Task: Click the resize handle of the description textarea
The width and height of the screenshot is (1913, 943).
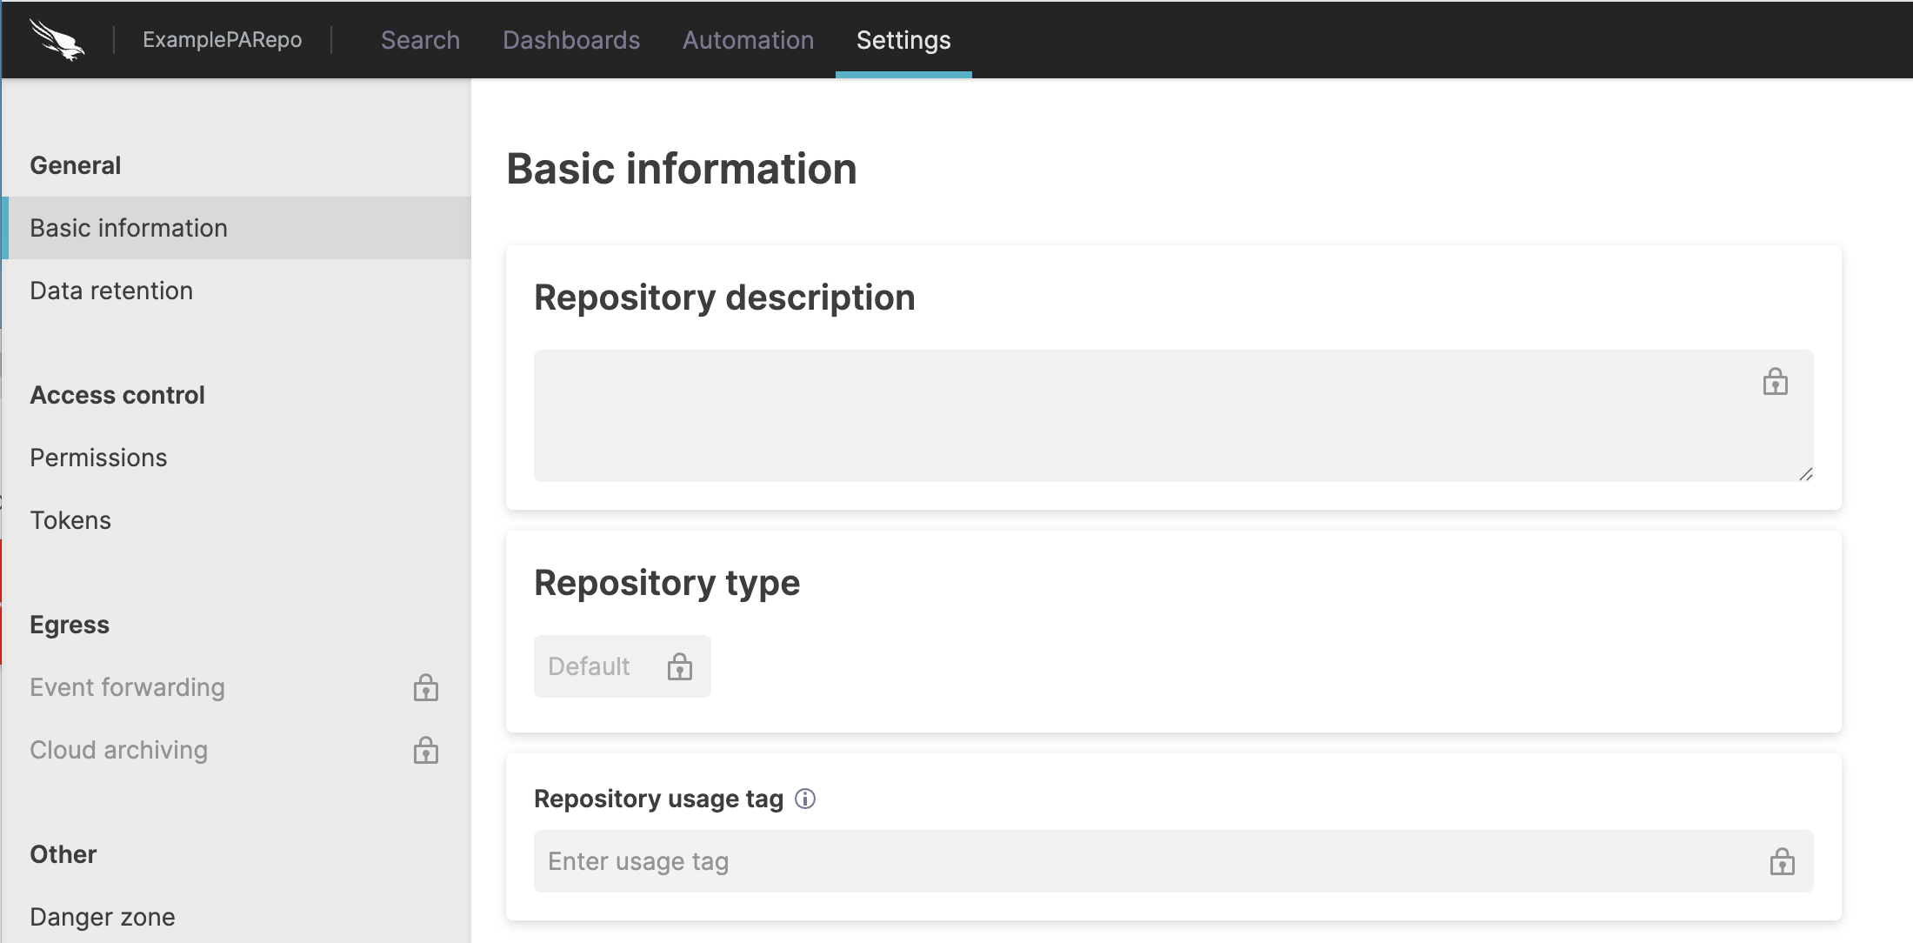Action: [1805, 474]
